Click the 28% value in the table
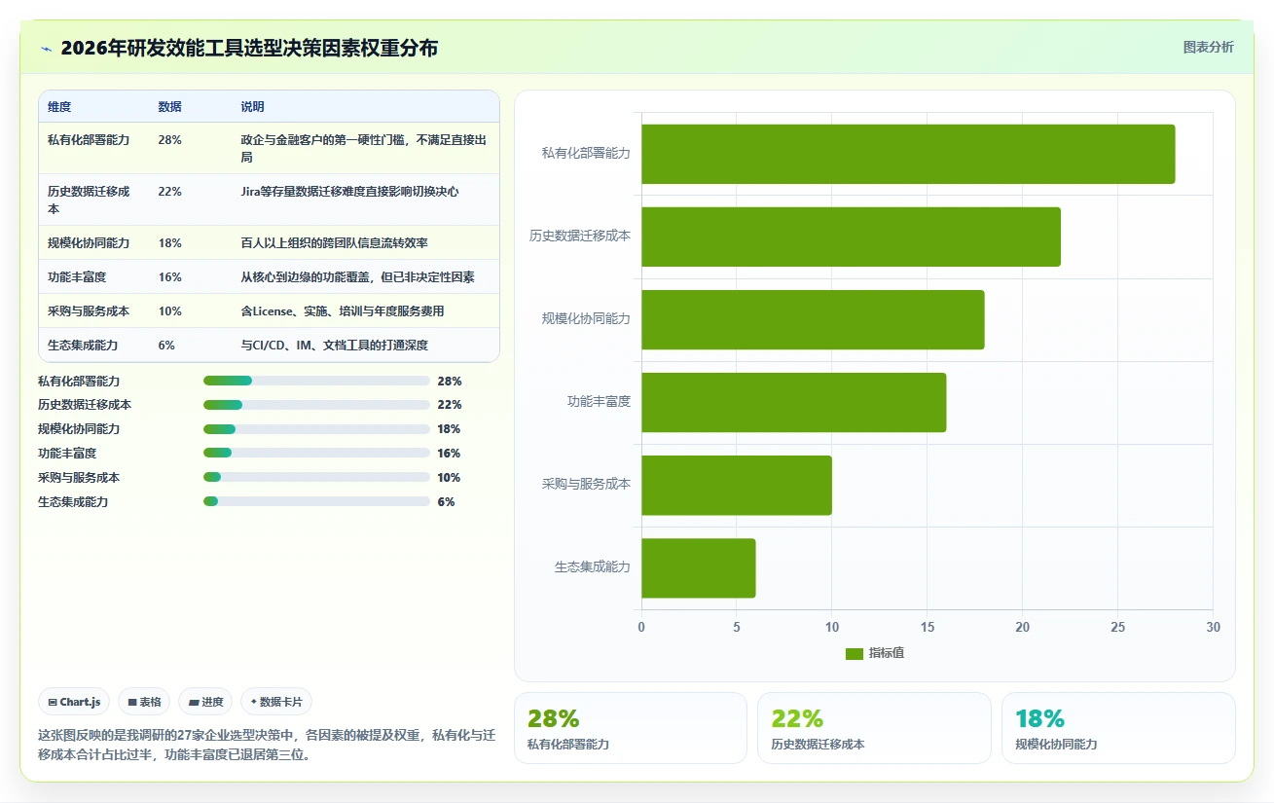Image resolution: width=1274 pixels, height=803 pixels. click(169, 140)
